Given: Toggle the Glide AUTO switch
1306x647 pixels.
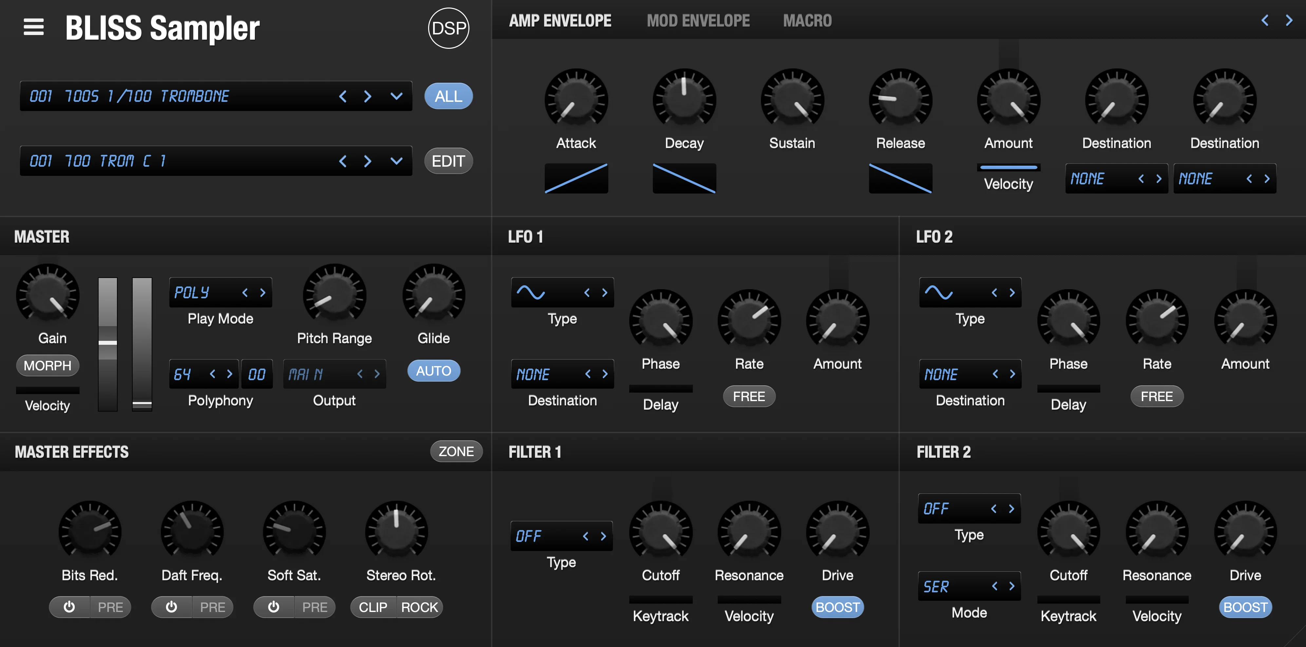Looking at the screenshot, I should point(433,371).
